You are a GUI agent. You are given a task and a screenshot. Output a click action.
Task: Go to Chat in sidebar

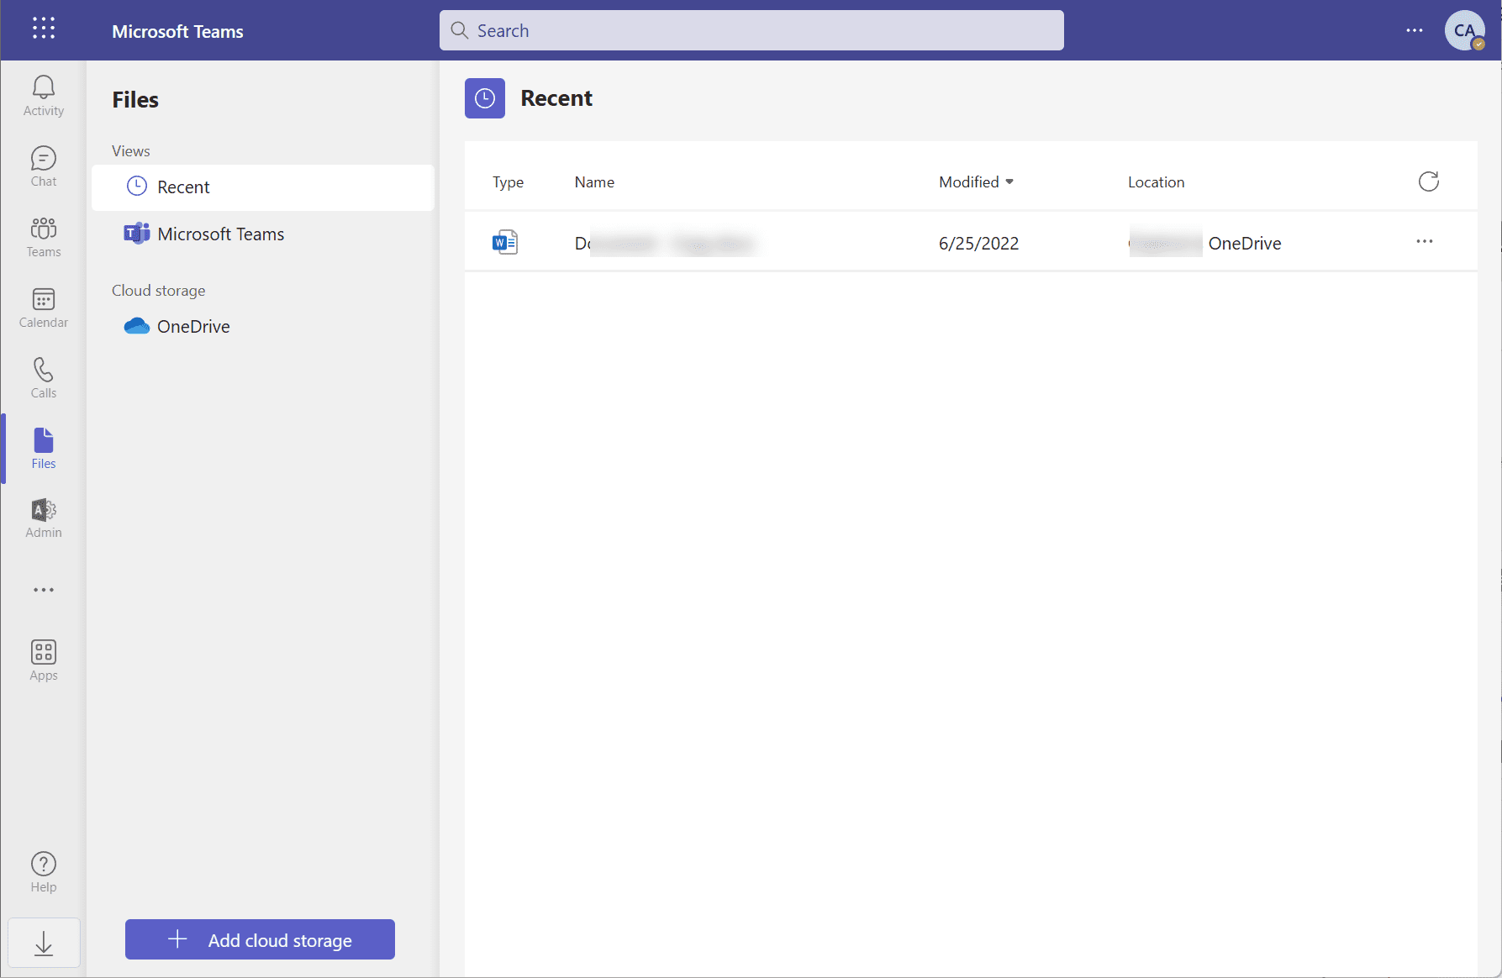click(x=44, y=166)
